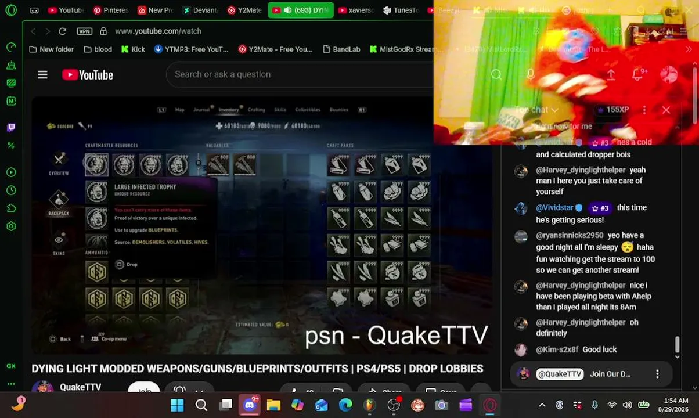This screenshot has width=699, height=418.
Task: Click the video player area
Action: tap(261, 225)
